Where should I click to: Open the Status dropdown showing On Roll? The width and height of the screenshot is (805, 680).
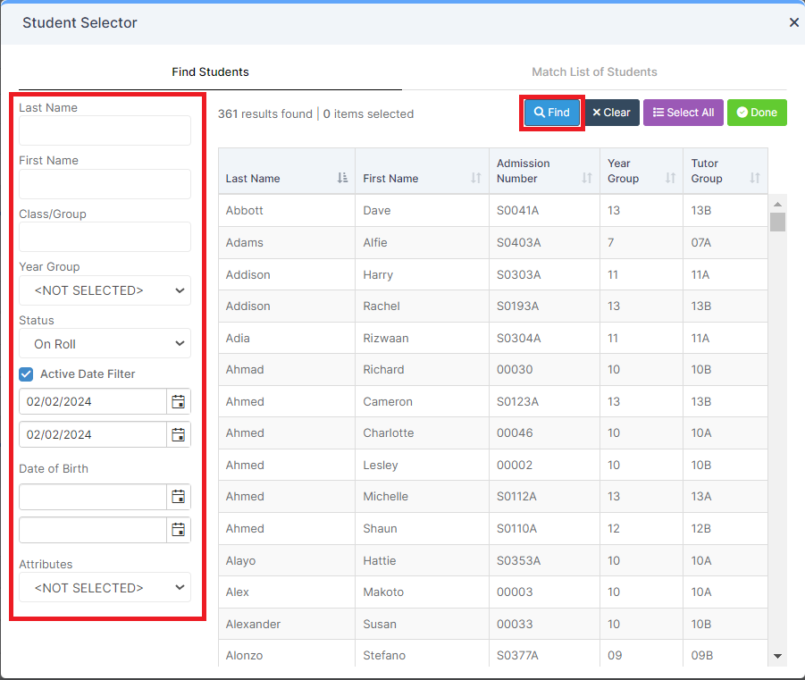pyautogui.click(x=105, y=344)
